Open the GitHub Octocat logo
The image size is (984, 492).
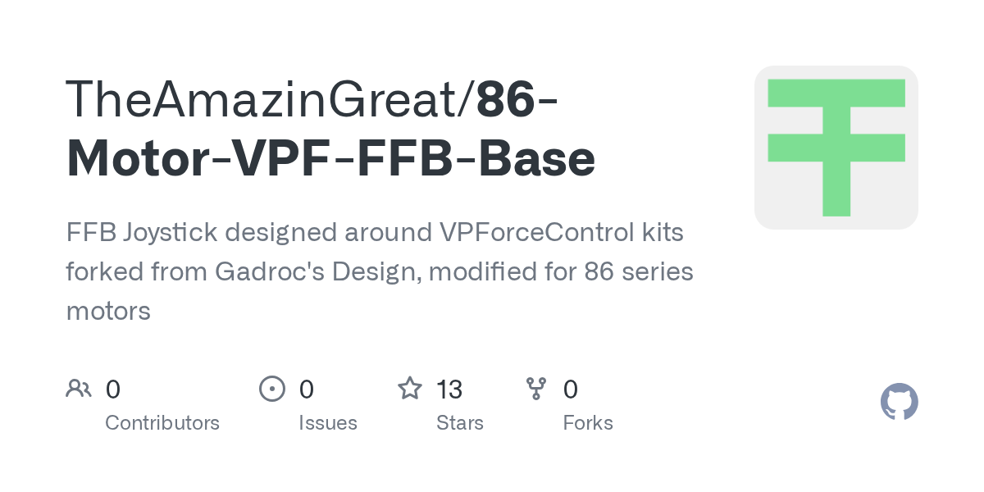coord(899,403)
